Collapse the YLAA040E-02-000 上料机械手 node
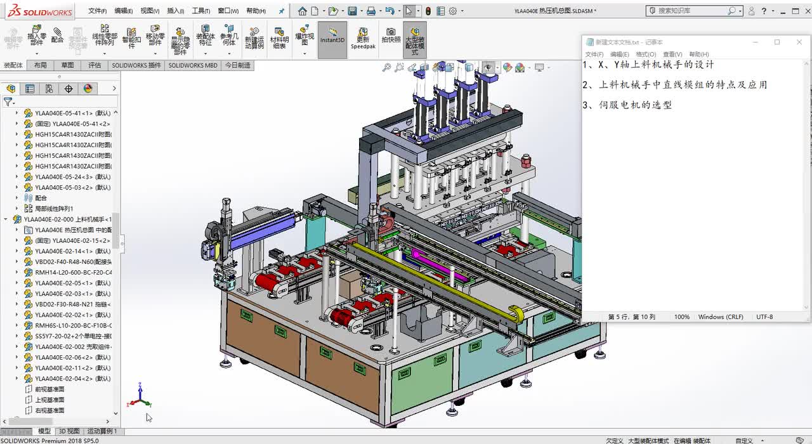812x444 pixels. (6, 219)
